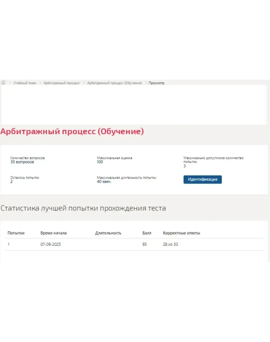Select the Просмотр breadcrumb item

point(156,83)
